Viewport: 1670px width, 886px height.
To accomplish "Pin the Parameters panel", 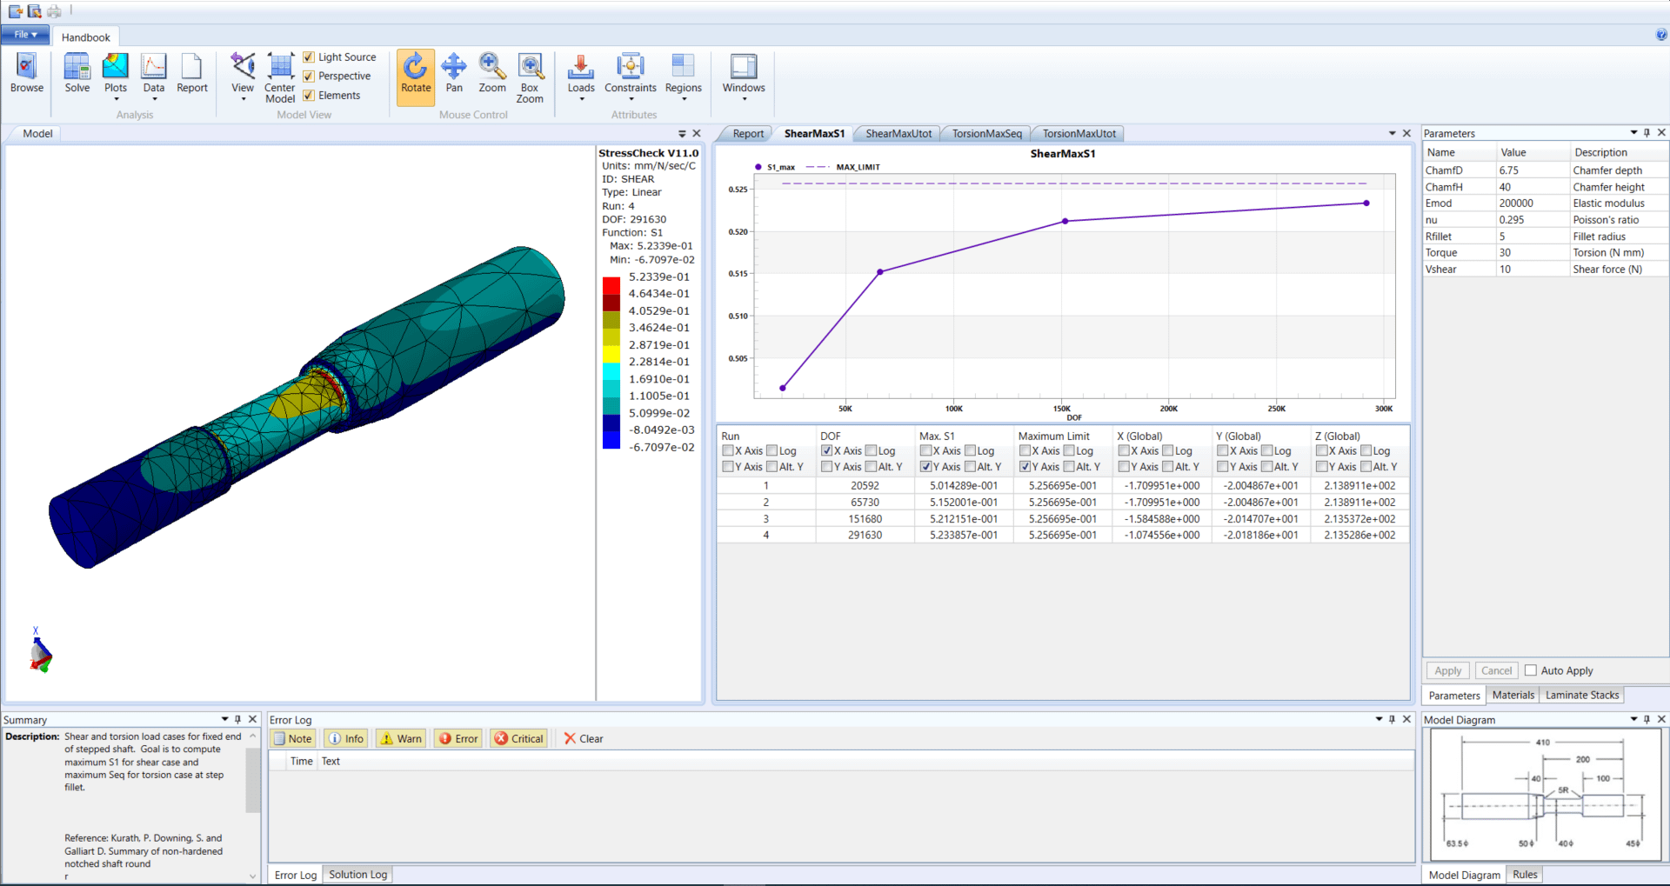I will (x=1647, y=133).
